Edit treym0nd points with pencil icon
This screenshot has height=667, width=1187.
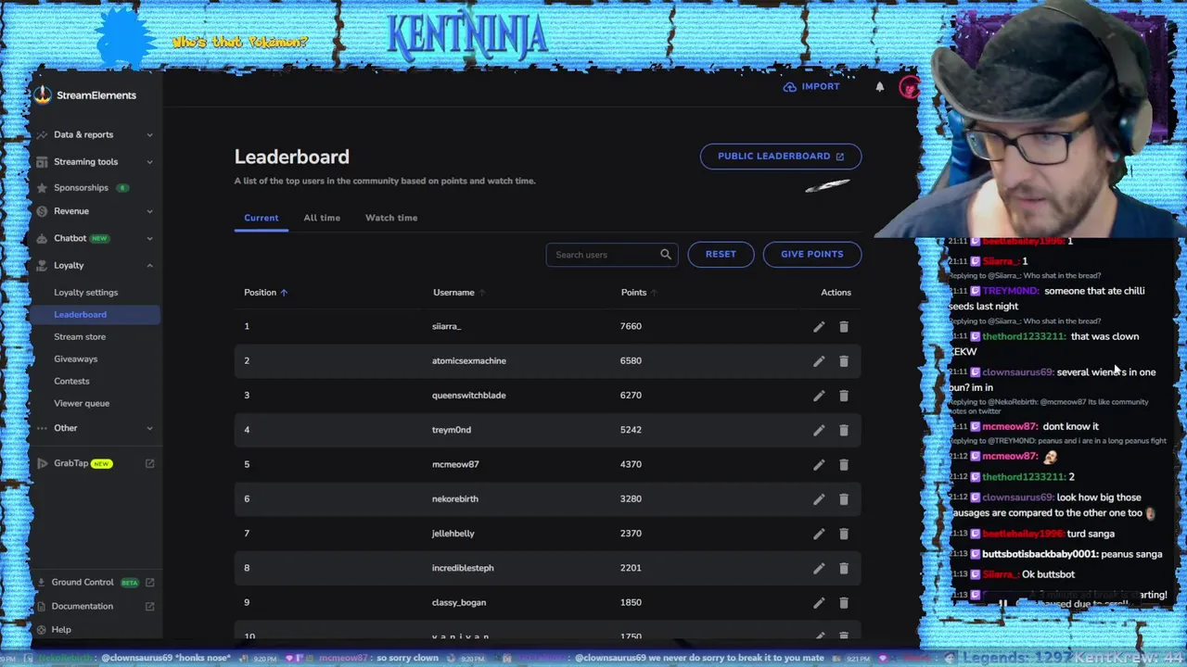(x=819, y=430)
